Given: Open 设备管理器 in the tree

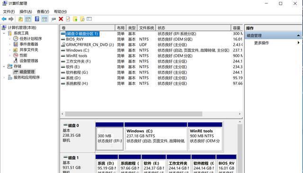Looking at the screenshot, I should (28, 61).
